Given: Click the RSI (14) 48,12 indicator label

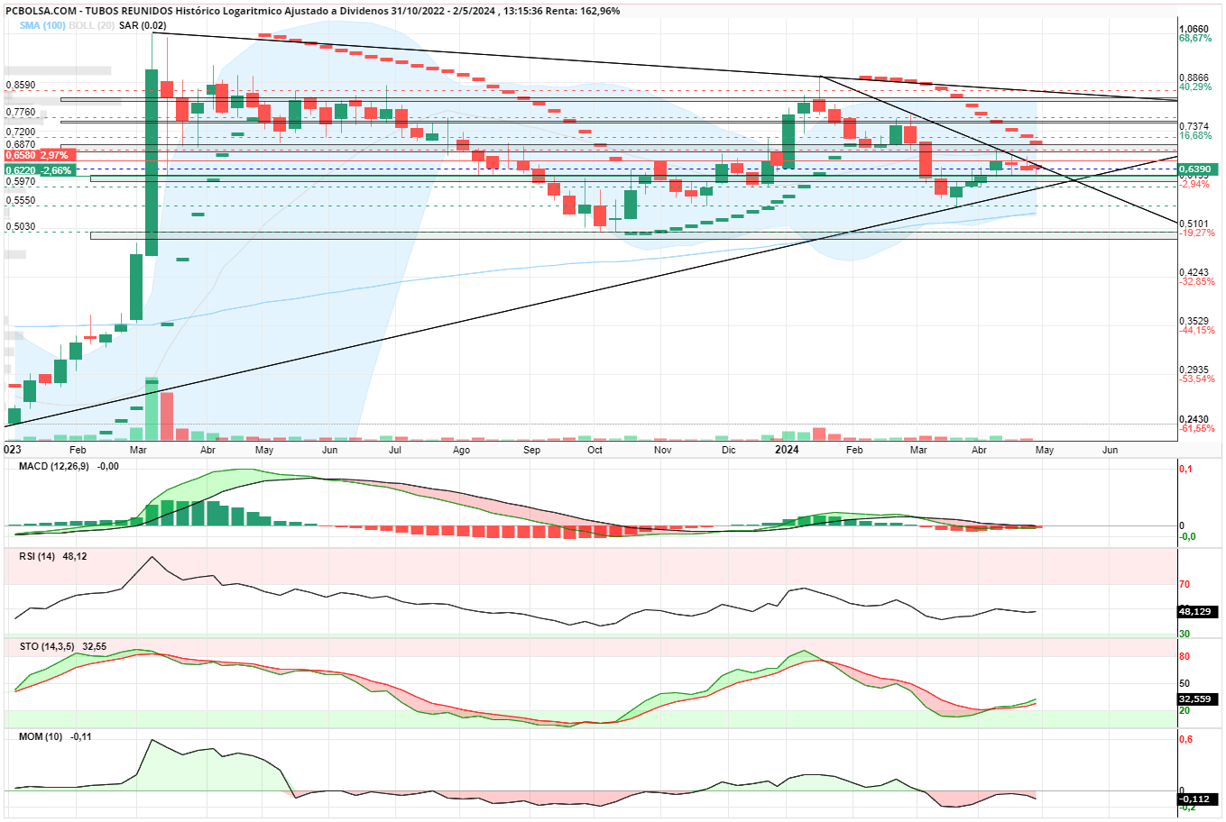Looking at the screenshot, I should click(52, 556).
